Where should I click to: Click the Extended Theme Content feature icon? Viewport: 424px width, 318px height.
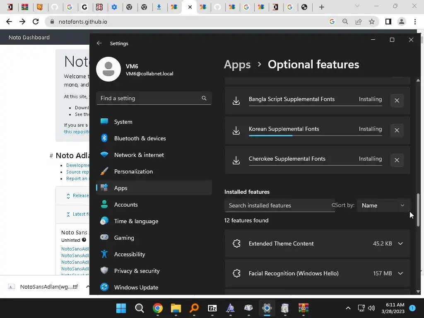[236, 243]
